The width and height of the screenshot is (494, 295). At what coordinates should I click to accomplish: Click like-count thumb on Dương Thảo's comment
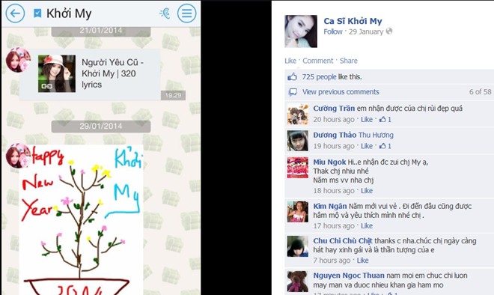click(x=382, y=146)
